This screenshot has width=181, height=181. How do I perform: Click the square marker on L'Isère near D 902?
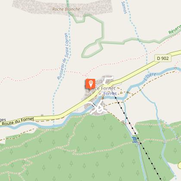pos(175,68)
